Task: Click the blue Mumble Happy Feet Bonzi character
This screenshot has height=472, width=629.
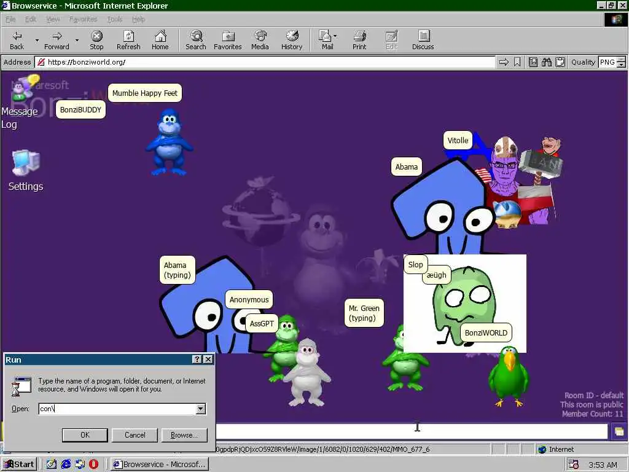Action: [x=170, y=143]
